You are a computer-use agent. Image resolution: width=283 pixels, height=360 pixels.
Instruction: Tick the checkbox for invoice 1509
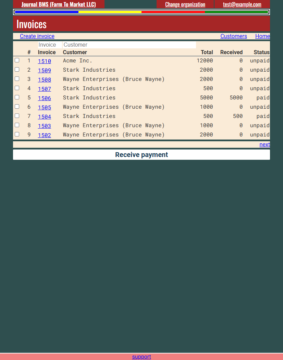pos(17,70)
